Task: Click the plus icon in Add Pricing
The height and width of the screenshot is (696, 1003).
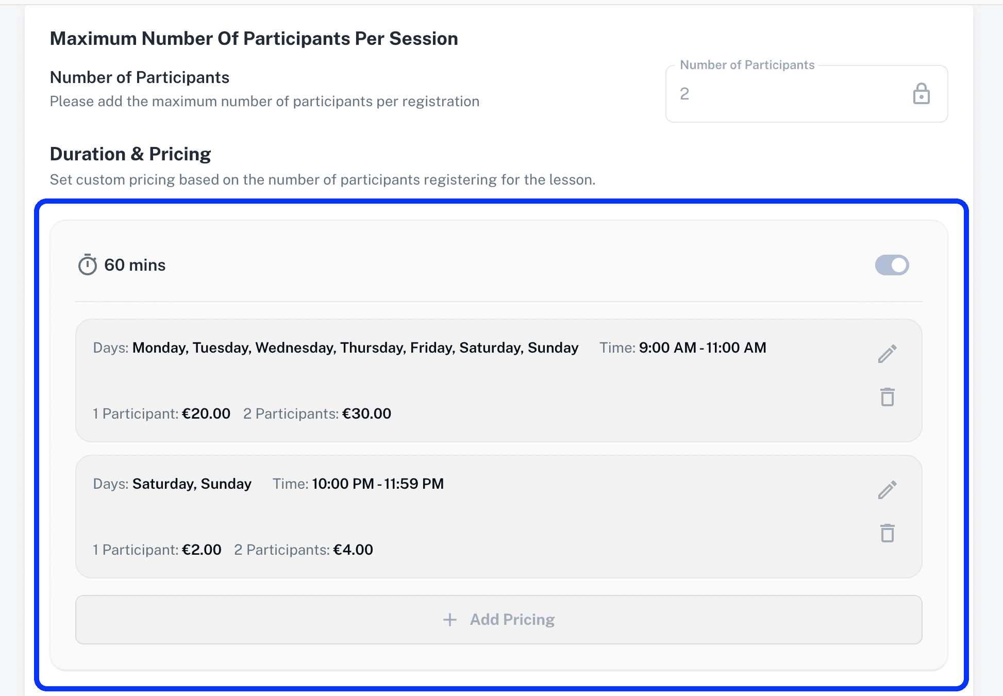Action: [x=450, y=620]
